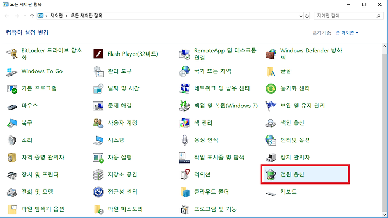The height and width of the screenshot is (218, 388).
Task: Open the 적외선 icon
Action: [x=184, y=175]
